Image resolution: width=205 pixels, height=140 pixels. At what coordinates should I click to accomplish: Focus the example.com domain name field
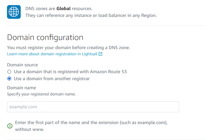93,107
